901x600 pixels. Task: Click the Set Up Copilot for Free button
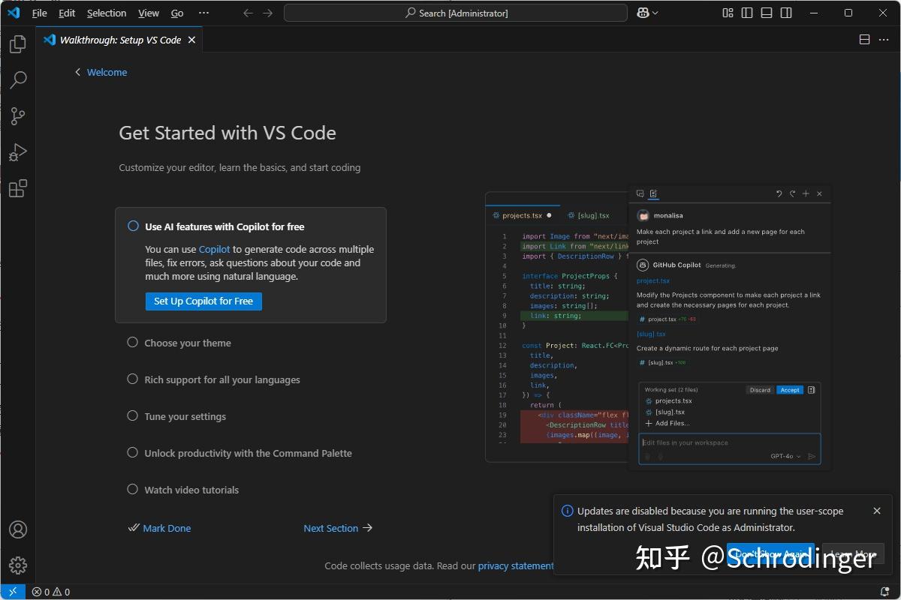tap(203, 301)
